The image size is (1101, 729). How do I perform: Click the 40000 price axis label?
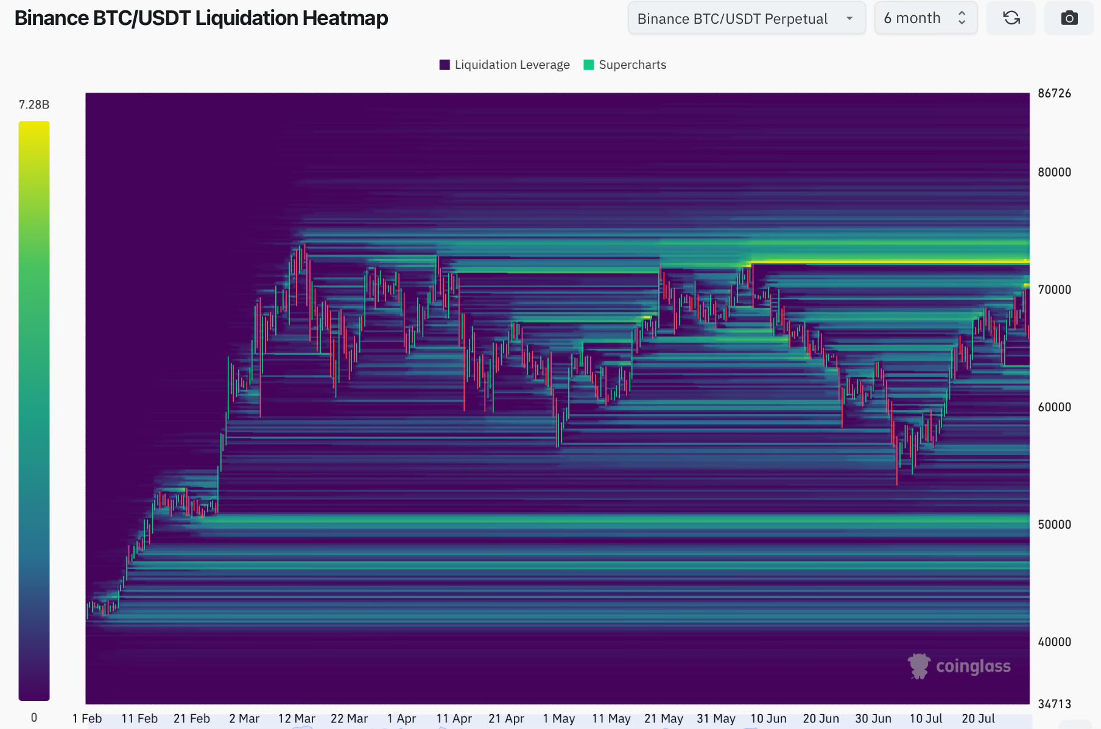click(x=1054, y=643)
